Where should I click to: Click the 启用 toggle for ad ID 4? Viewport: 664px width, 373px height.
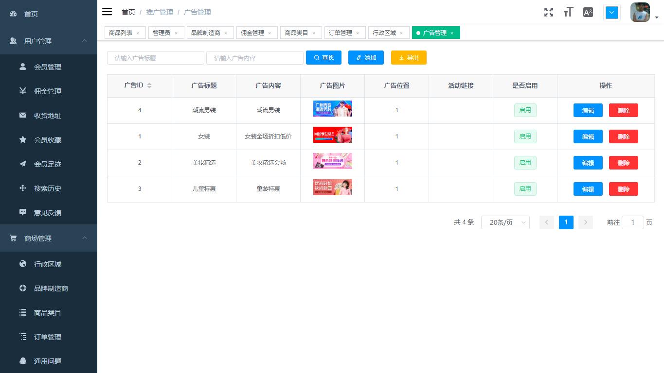(x=525, y=110)
